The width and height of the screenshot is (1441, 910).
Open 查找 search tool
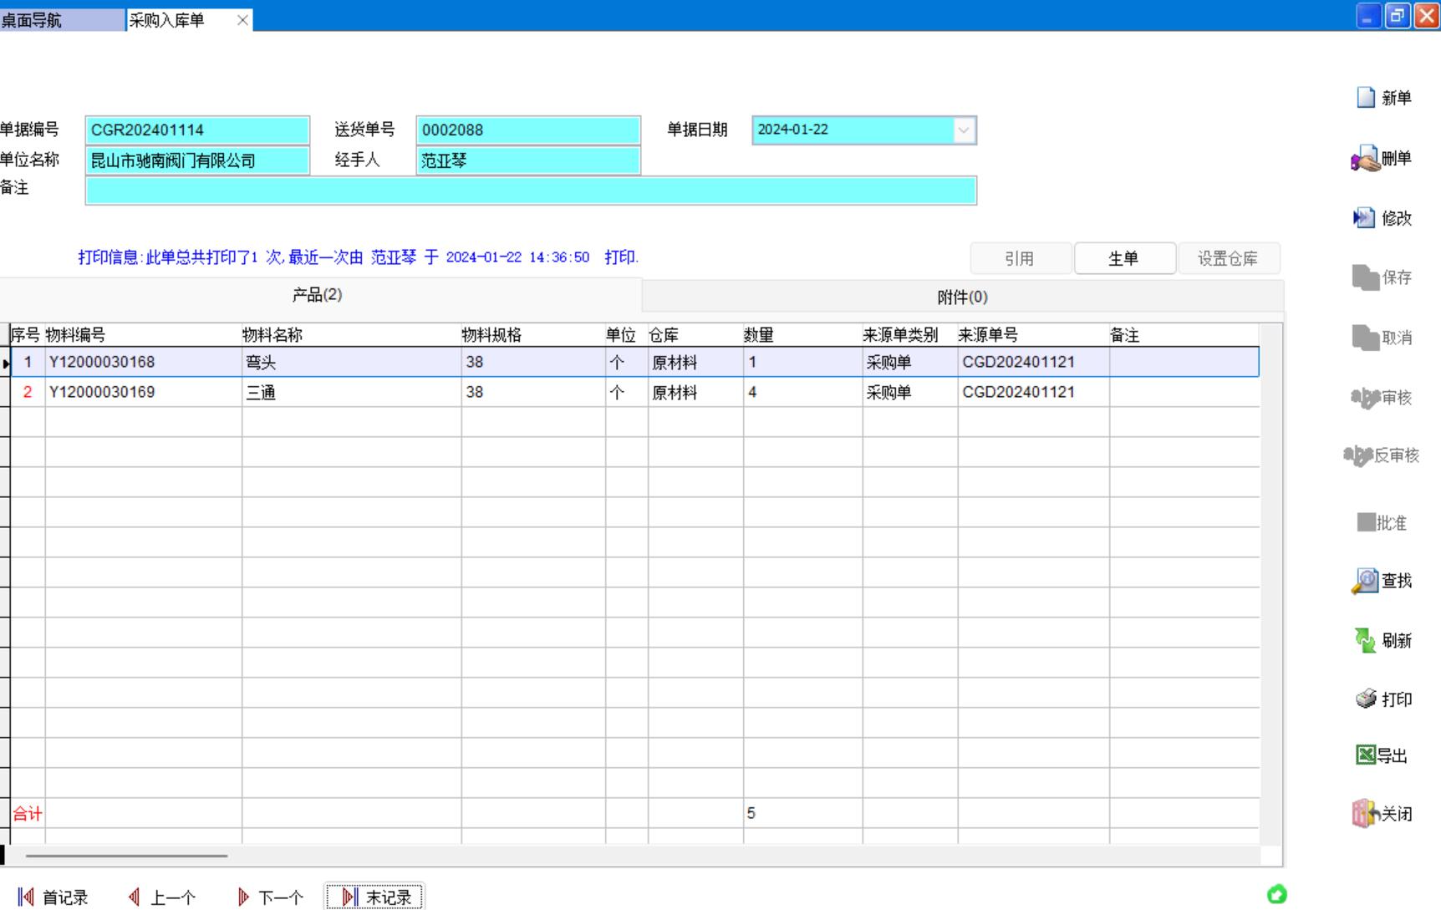pos(1365,581)
